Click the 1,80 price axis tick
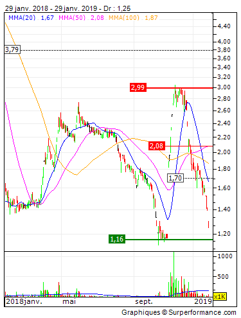Screen dimensions: 241x318 (224, 169)
